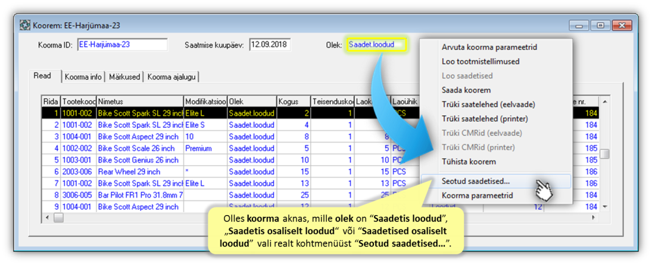Select 'Bar Pilot FR1 Pro 31.8mm' row

point(231,194)
